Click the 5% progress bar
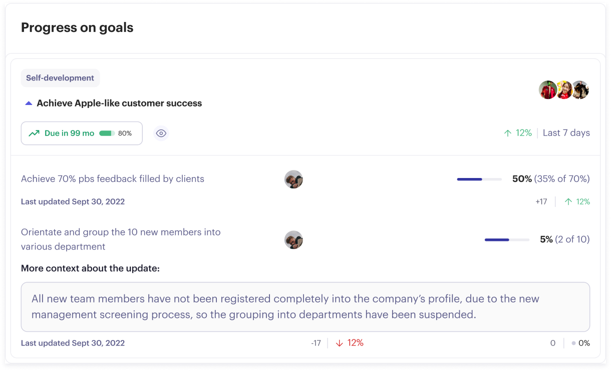The height and width of the screenshot is (371, 611). 507,240
